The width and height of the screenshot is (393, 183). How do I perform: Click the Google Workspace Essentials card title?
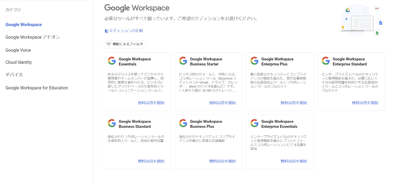click(135, 62)
